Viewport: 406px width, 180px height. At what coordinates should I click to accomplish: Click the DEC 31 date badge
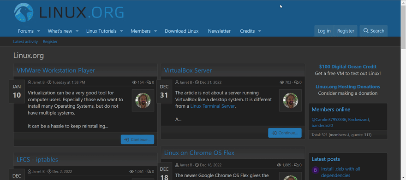[164, 92]
